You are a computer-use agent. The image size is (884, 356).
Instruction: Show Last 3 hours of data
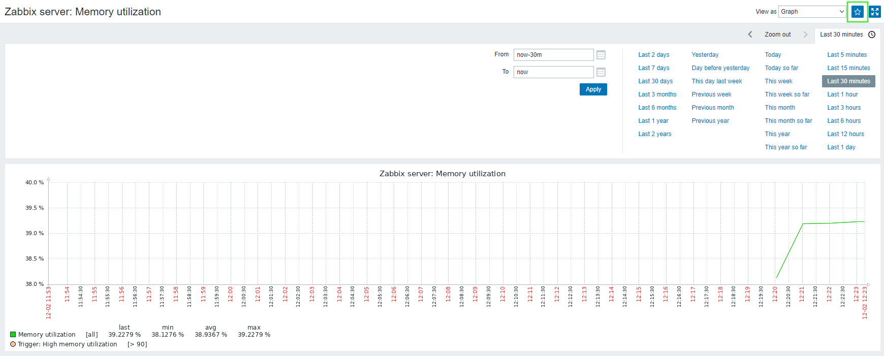pos(844,108)
